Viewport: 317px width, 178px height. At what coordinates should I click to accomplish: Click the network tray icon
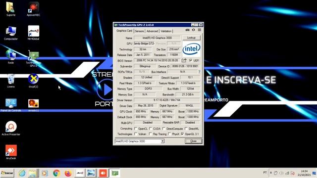[x=287, y=173]
